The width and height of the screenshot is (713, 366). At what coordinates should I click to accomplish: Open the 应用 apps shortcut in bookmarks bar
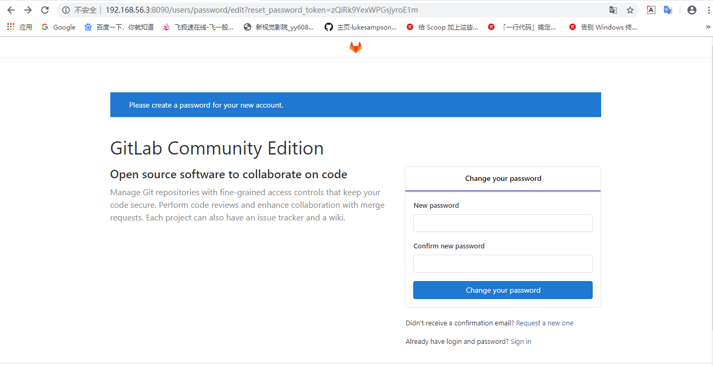[20, 27]
